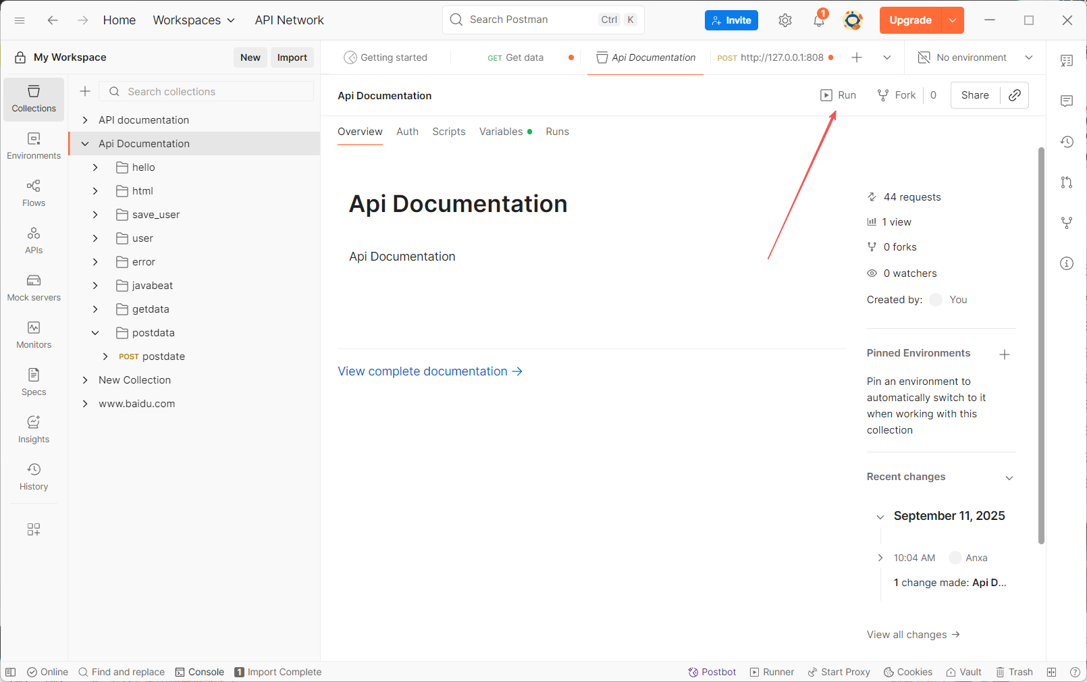Screen dimensions: 1087x682
Task: Click the create new collection plus icon
Action: coord(85,91)
